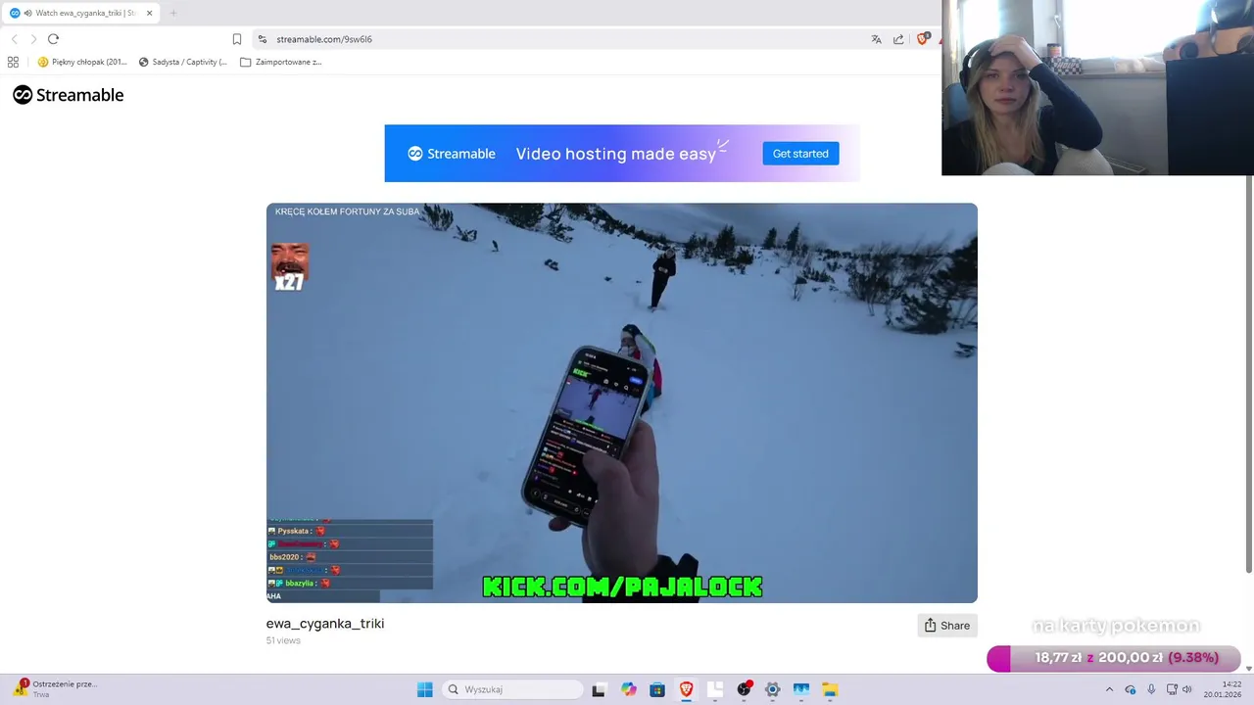Switch to Brave browser on taskbar
1254x705 pixels.
686,689
